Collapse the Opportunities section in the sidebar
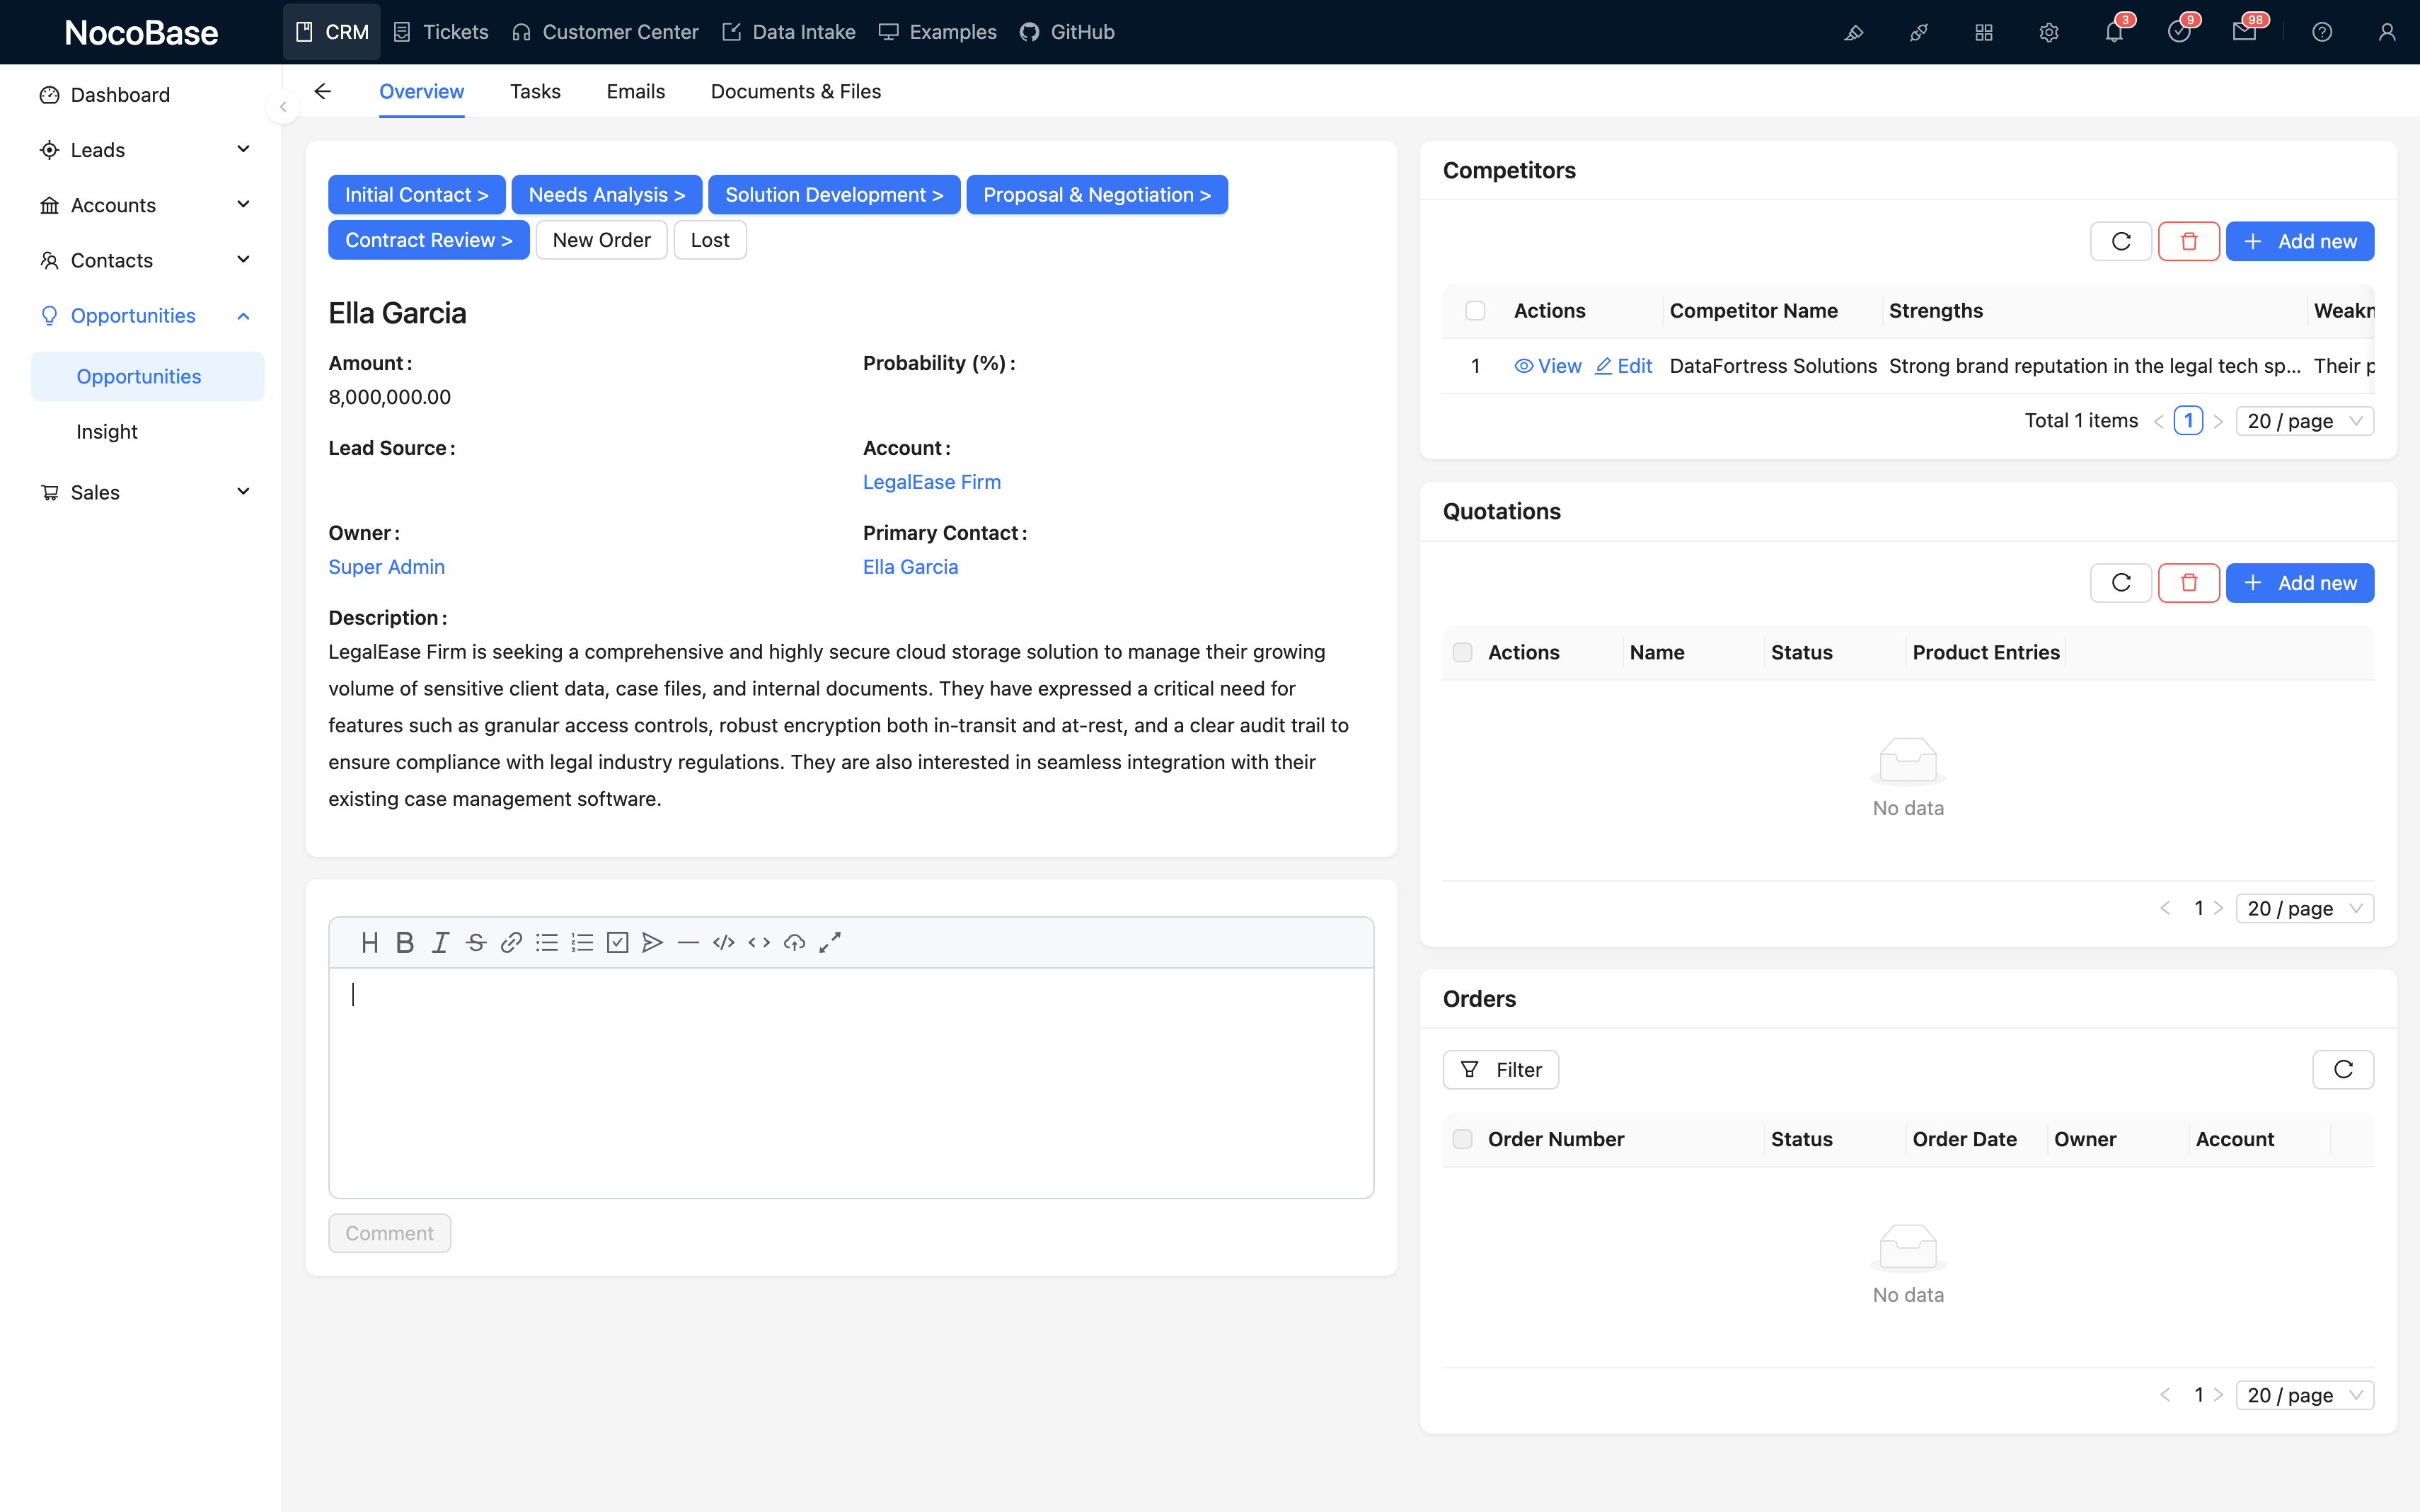 (243, 315)
